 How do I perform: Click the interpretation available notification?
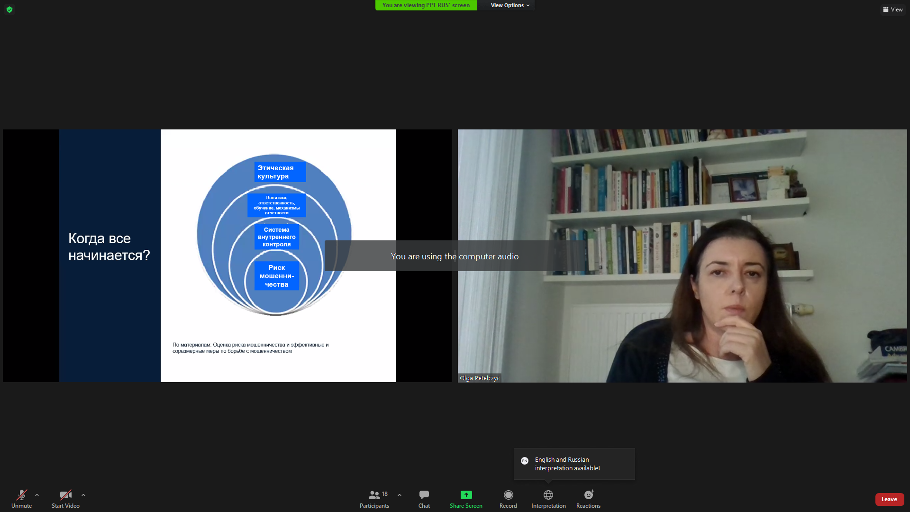click(574, 464)
